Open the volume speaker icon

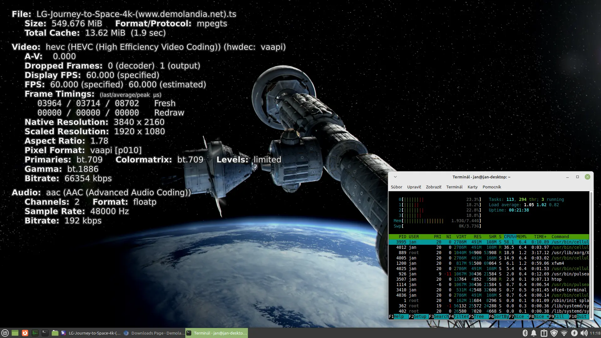pos(584,333)
